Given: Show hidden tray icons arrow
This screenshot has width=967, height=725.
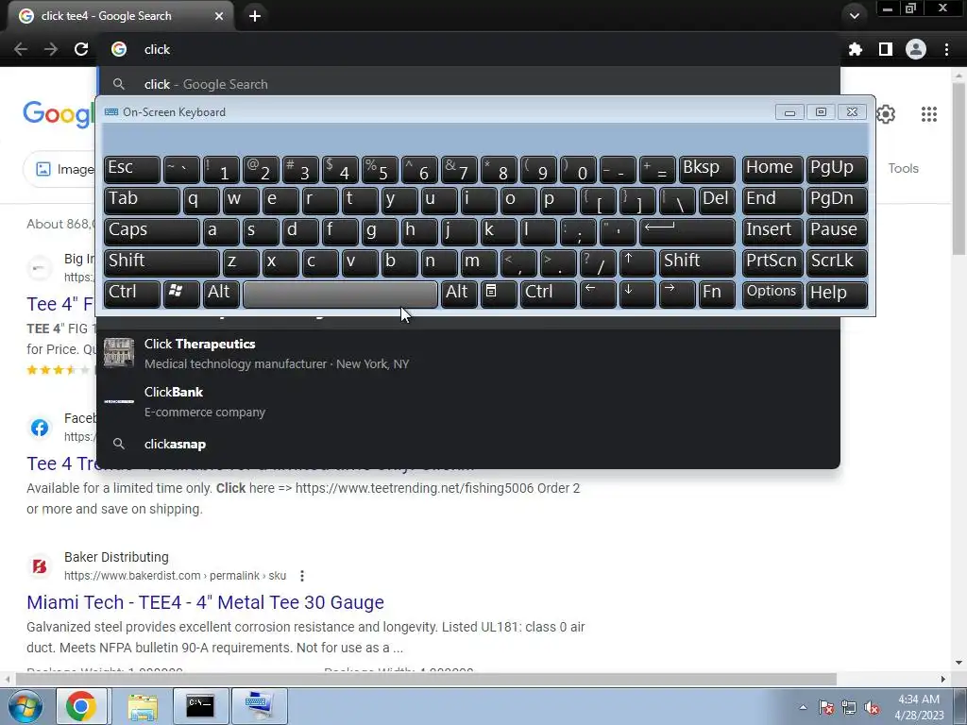Looking at the screenshot, I should 803,707.
